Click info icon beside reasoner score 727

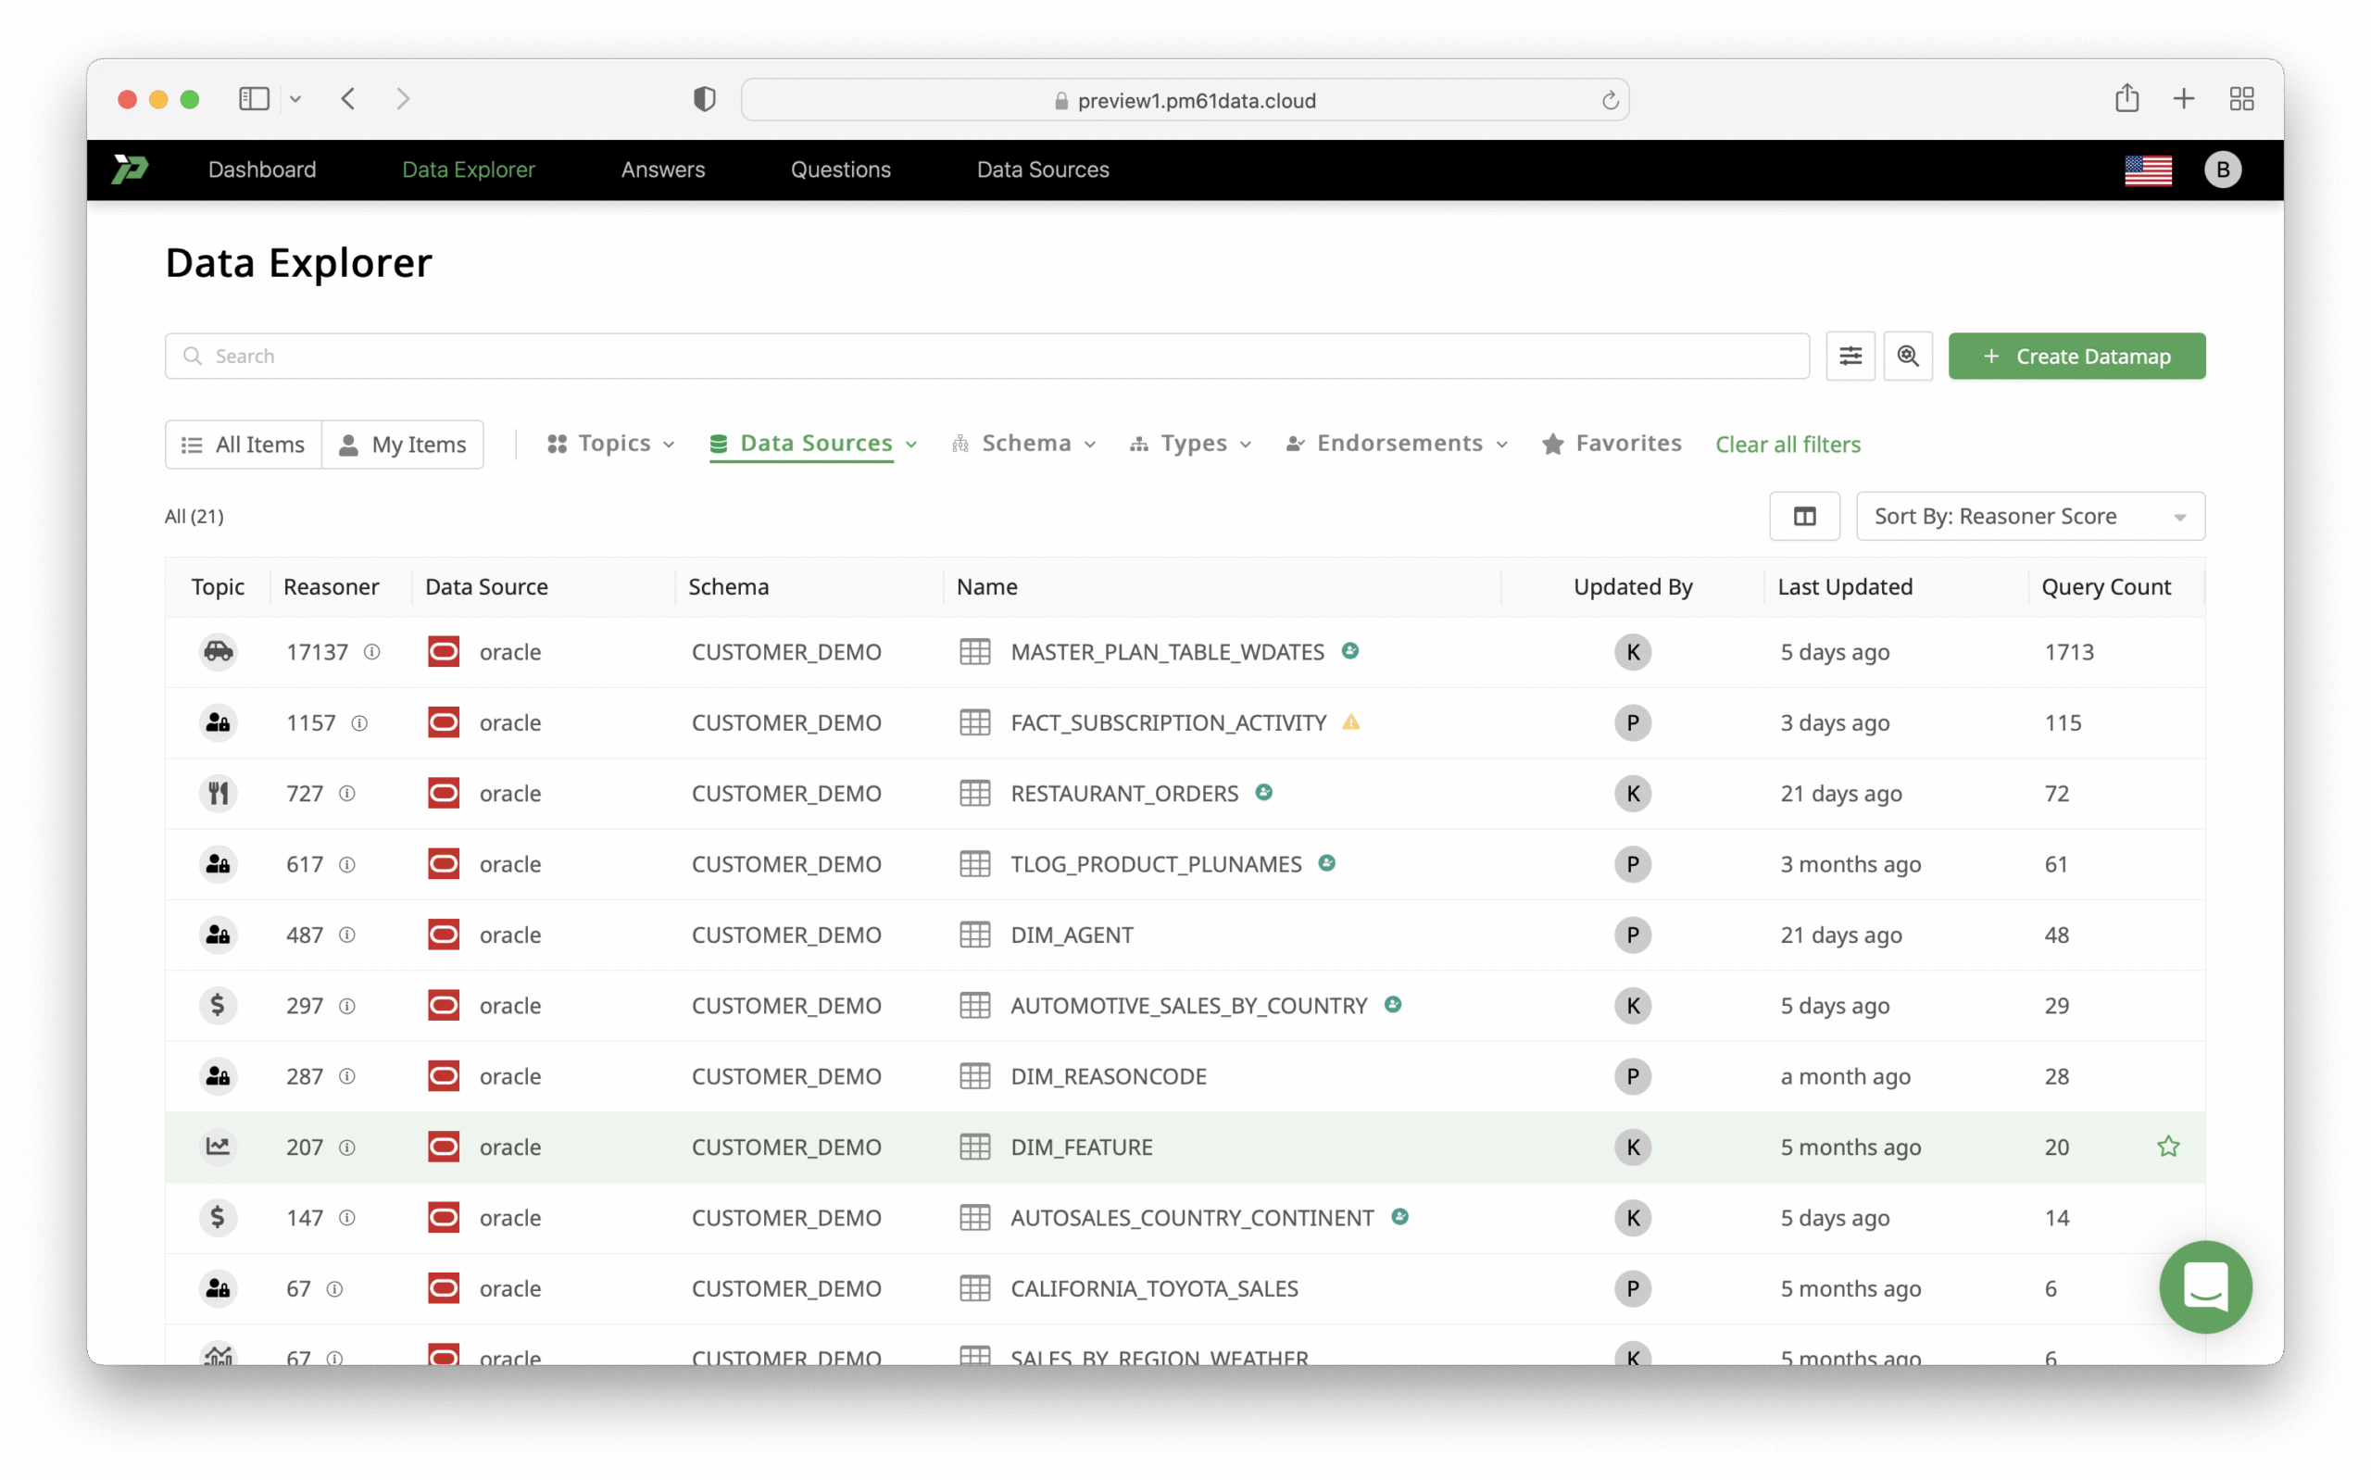point(347,794)
